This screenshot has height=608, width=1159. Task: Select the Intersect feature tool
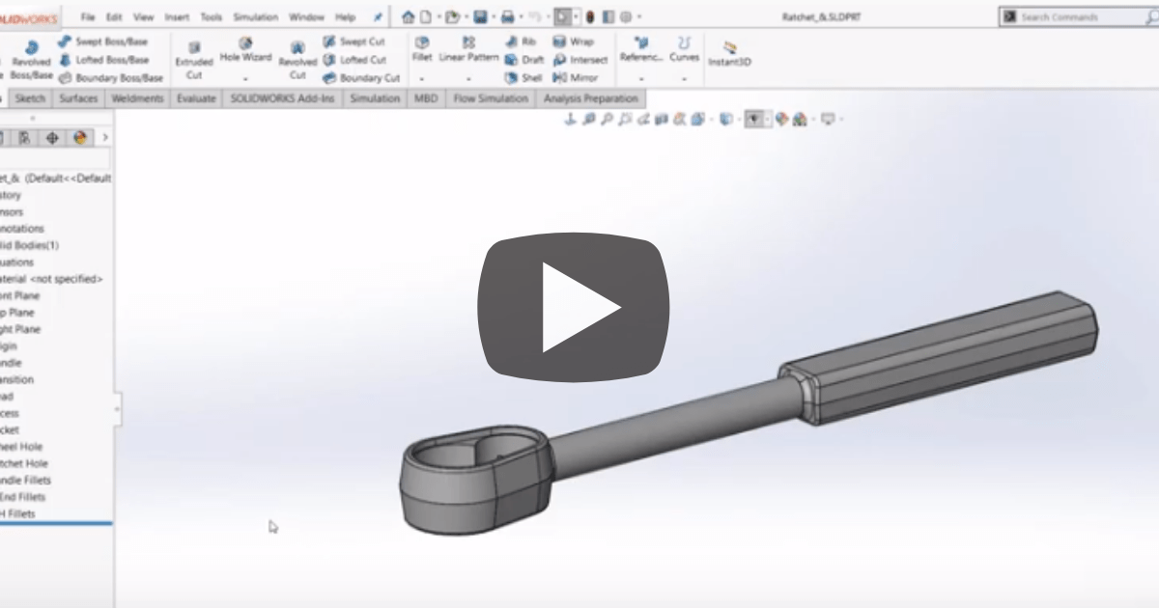click(x=580, y=60)
